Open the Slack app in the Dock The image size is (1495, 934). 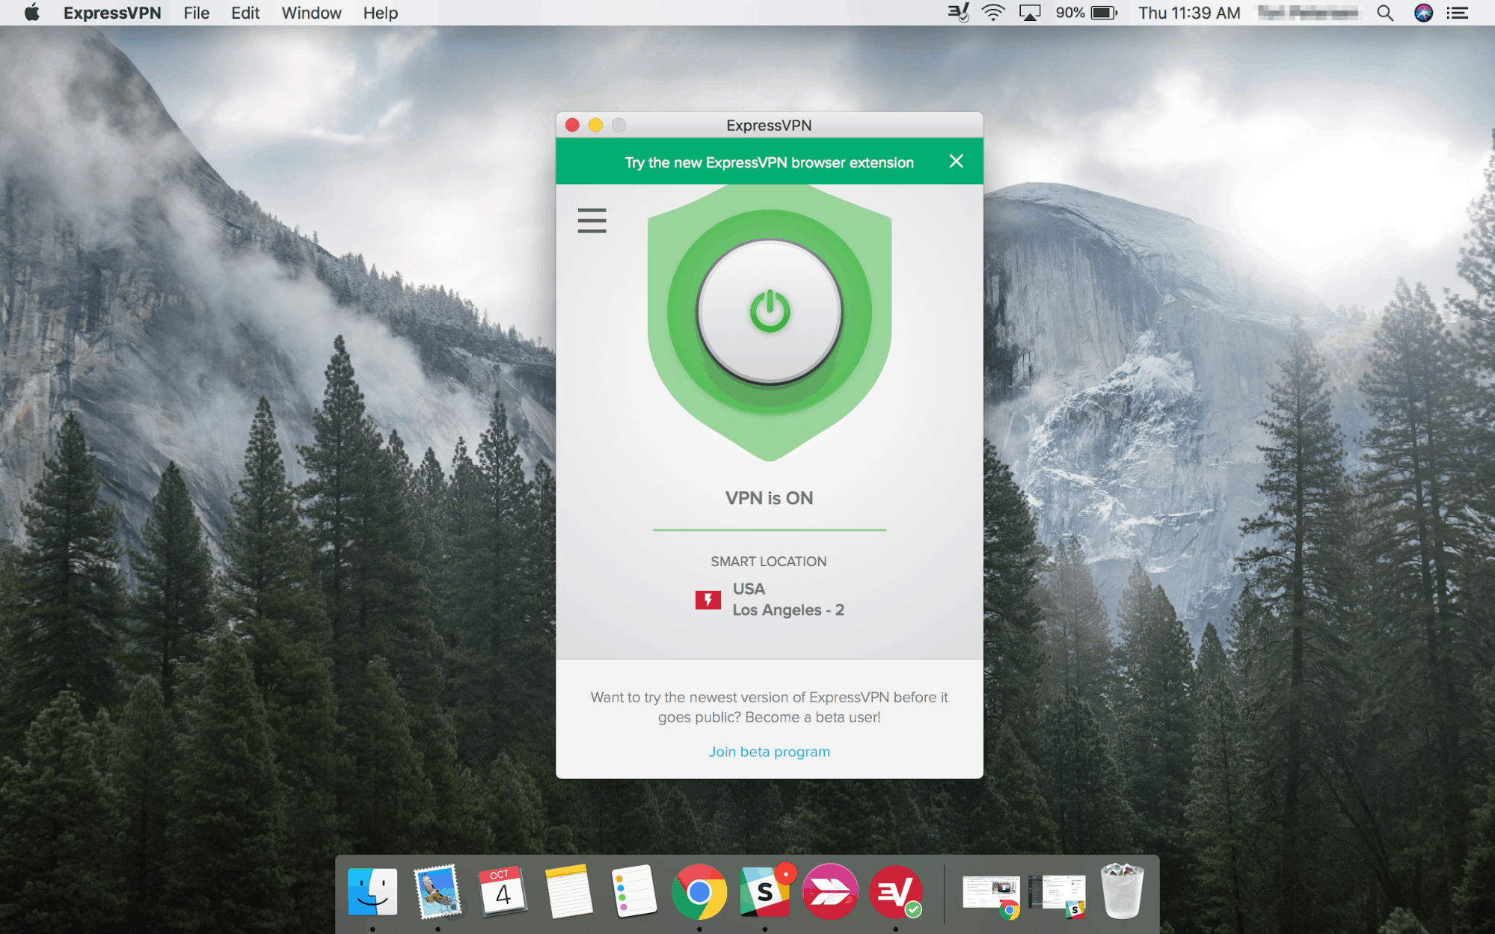pos(765,891)
